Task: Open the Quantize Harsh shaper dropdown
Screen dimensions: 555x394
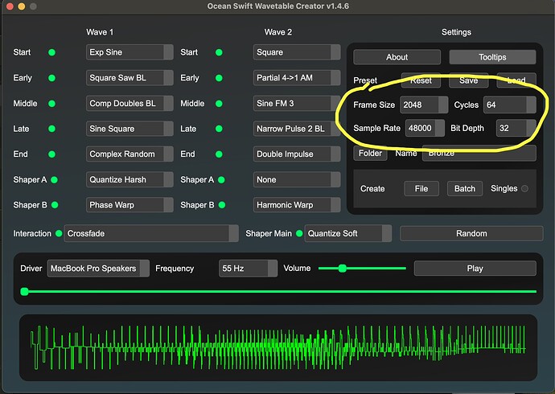Action: (129, 179)
